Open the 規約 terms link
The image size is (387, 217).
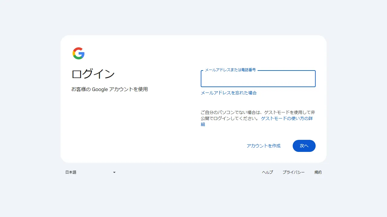click(x=318, y=172)
